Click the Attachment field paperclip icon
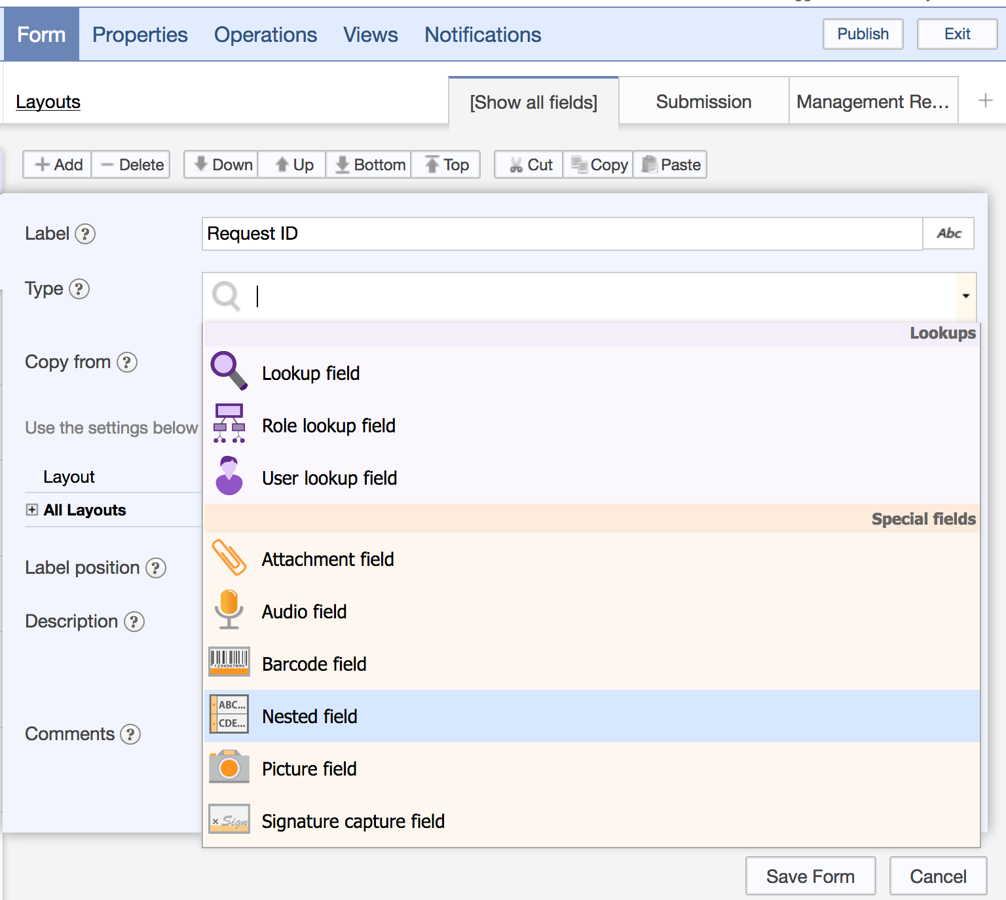1006x900 pixels. (x=228, y=557)
